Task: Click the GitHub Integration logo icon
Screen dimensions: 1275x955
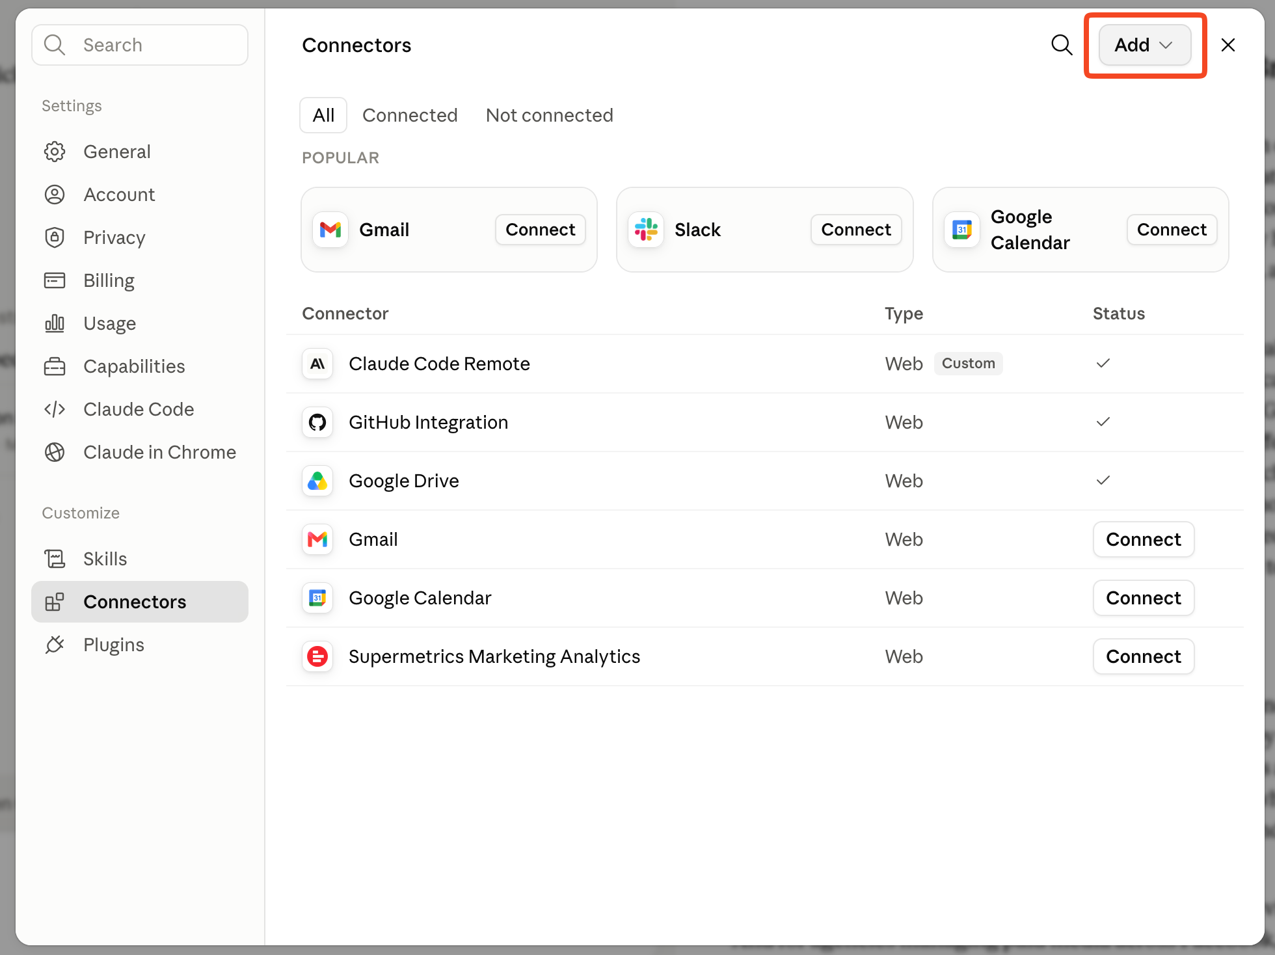Action: pos(317,422)
